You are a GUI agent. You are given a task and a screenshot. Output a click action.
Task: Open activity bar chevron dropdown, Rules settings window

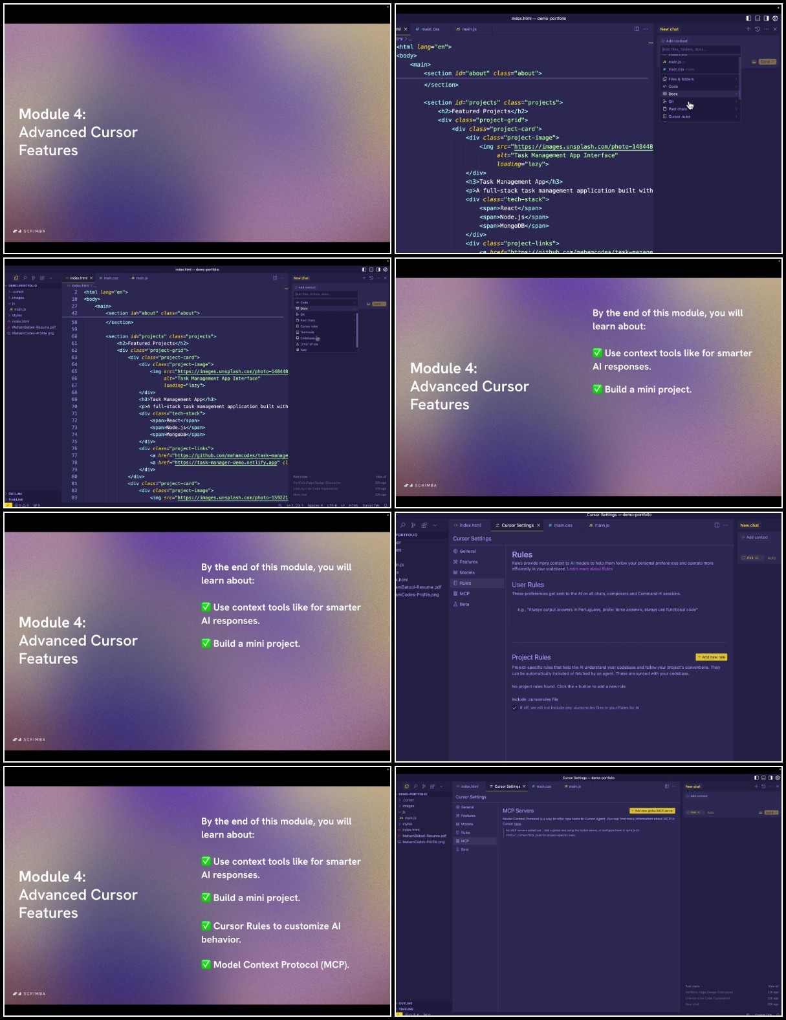click(x=435, y=525)
